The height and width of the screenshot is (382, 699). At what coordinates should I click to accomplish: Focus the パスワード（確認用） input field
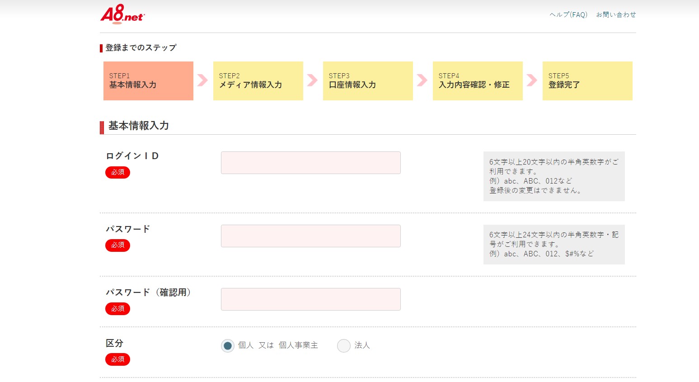[311, 299]
